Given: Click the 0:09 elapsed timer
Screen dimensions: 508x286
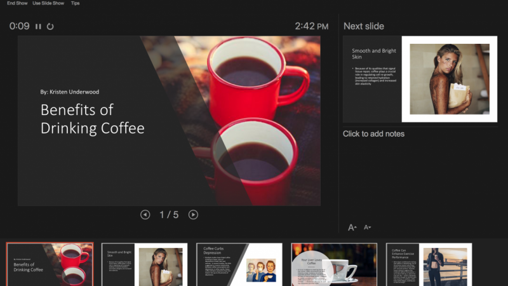Looking at the screenshot, I should [x=20, y=26].
